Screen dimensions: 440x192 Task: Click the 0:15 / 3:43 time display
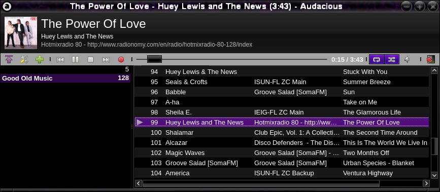(x=347, y=59)
